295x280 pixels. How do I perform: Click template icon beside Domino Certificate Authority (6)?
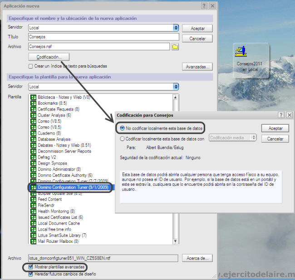[x=33, y=175]
